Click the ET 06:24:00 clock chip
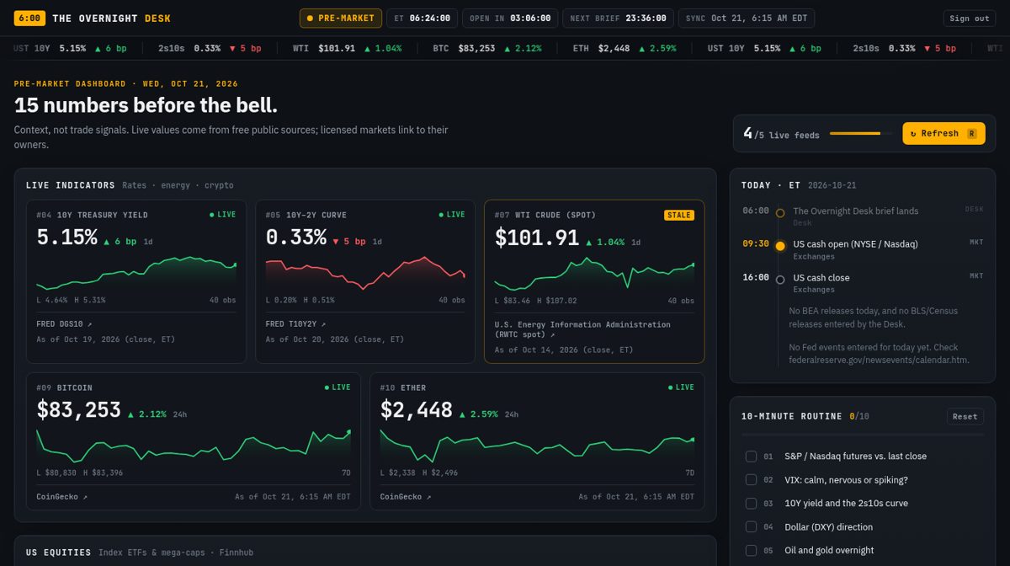The image size is (1010, 566). tap(423, 18)
